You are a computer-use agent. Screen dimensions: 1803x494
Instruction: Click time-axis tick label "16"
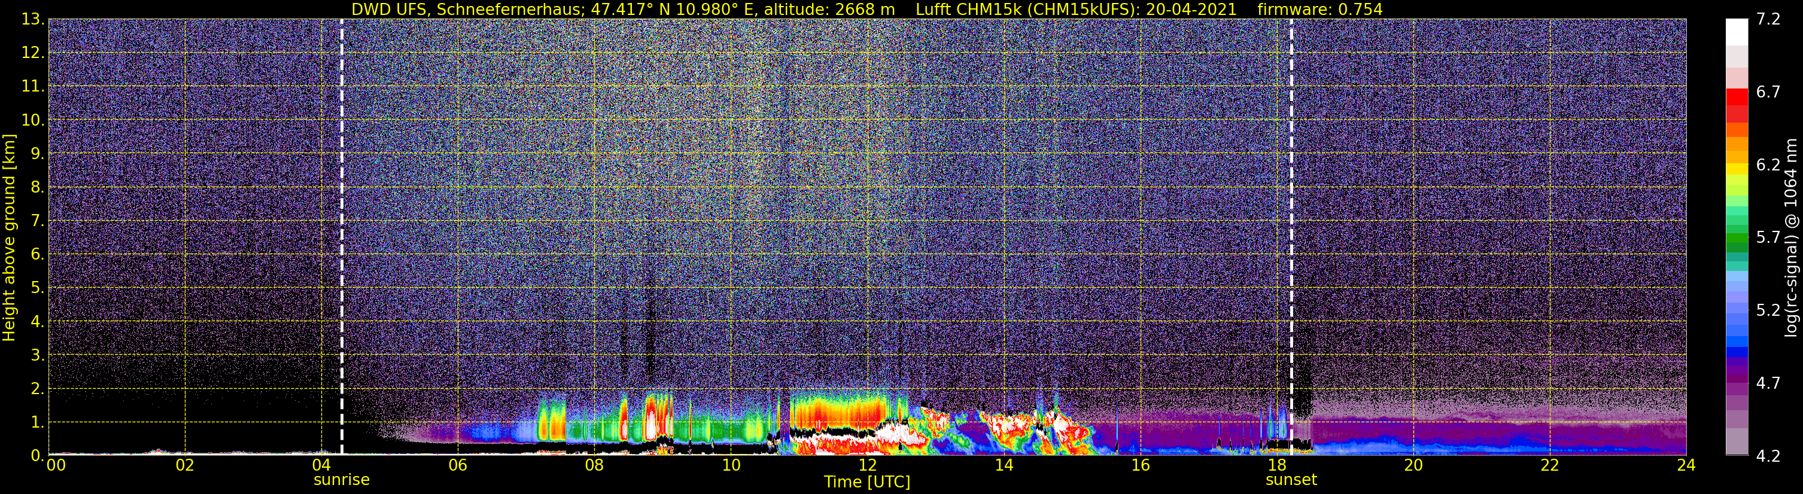[x=1140, y=466]
